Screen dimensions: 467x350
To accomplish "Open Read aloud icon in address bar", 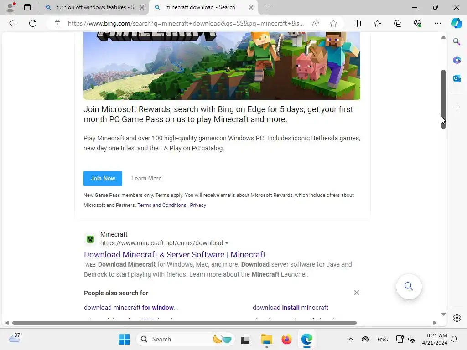I will click(x=316, y=23).
